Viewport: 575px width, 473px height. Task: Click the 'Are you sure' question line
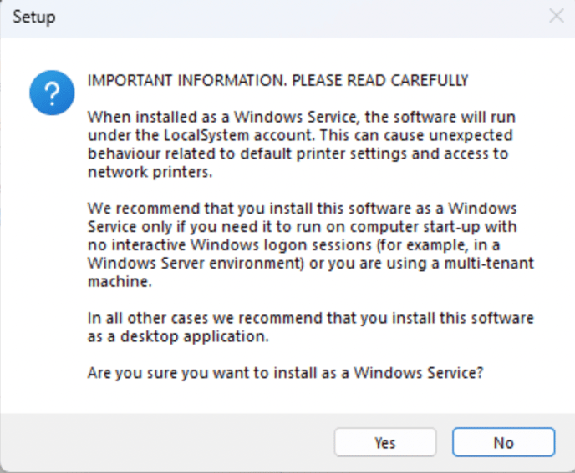click(x=285, y=373)
